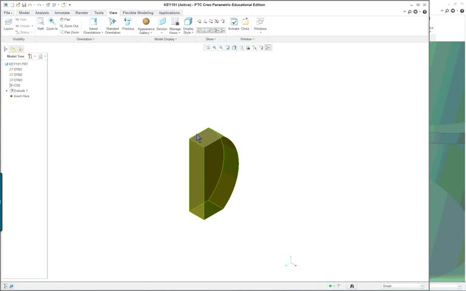Select DTM2 datum plane in Model Tree
The image size is (466, 291).
[x=16, y=75]
